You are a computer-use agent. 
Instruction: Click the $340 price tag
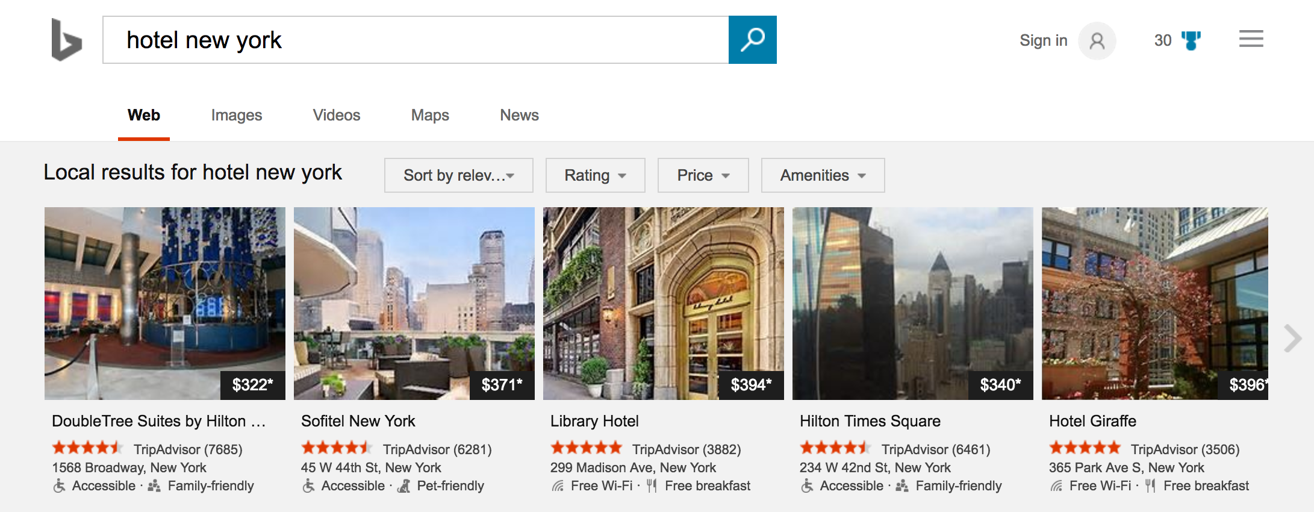1001,385
